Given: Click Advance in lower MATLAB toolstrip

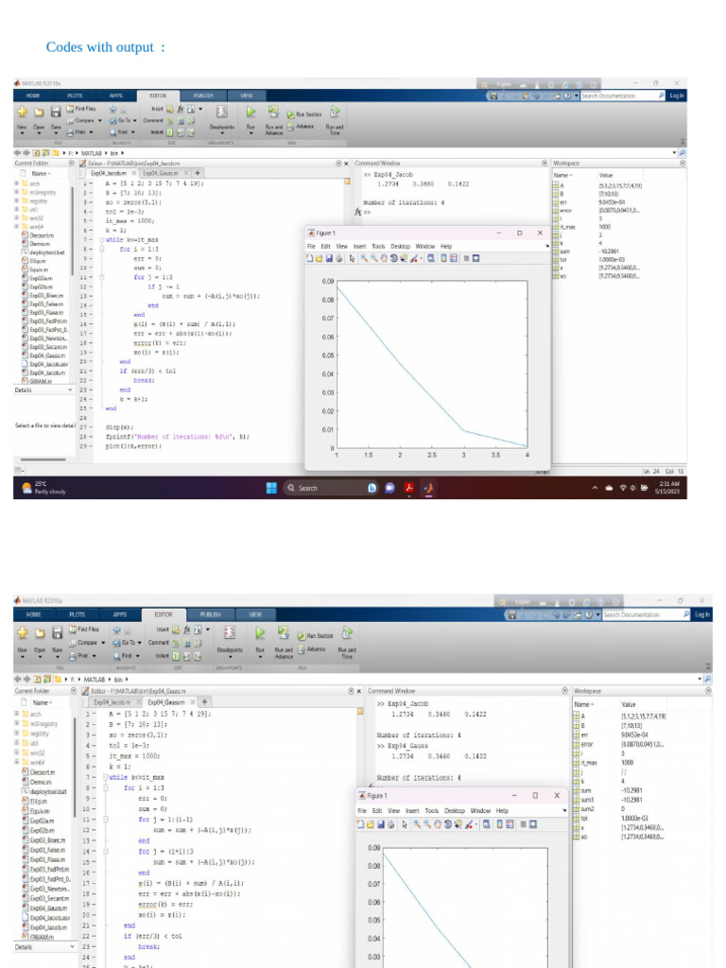Looking at the screenshot, I should click(x=311, y=649).
